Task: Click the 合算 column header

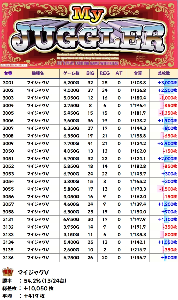Action: [138, 73]
